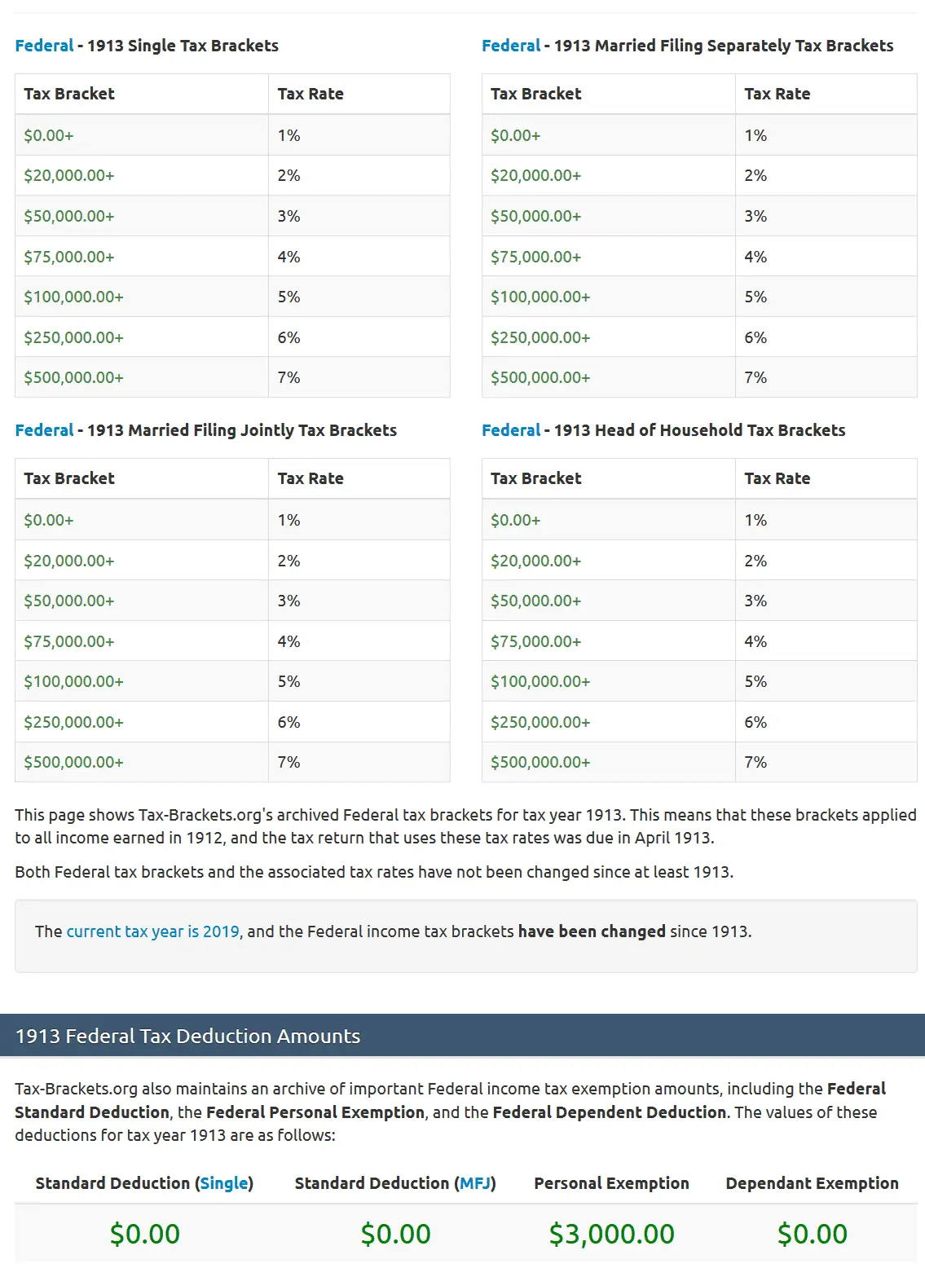This screenshot has width=925, height=1268.
Task: Select $0.00 amount under Standard Deduction (Single)
Action: [x=145, y=1234]
